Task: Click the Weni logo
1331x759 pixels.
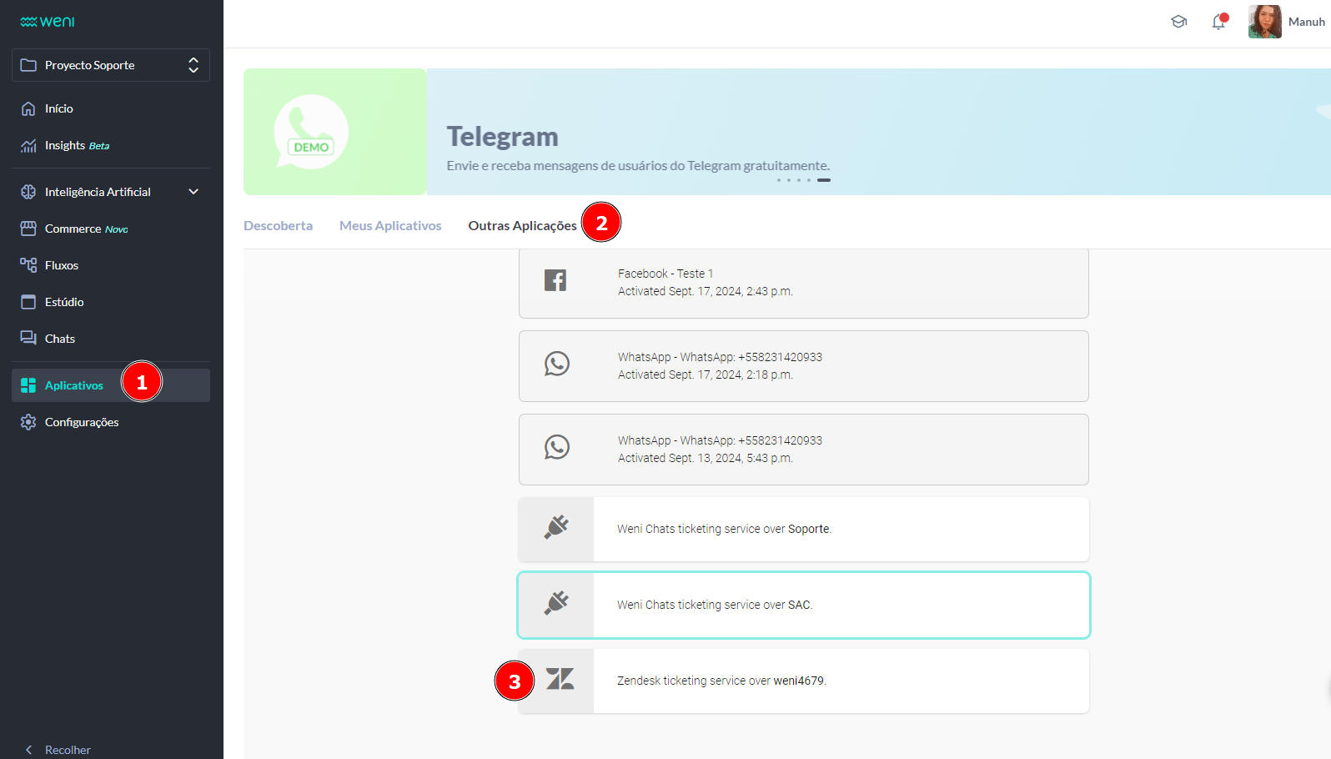Action: 48,22
